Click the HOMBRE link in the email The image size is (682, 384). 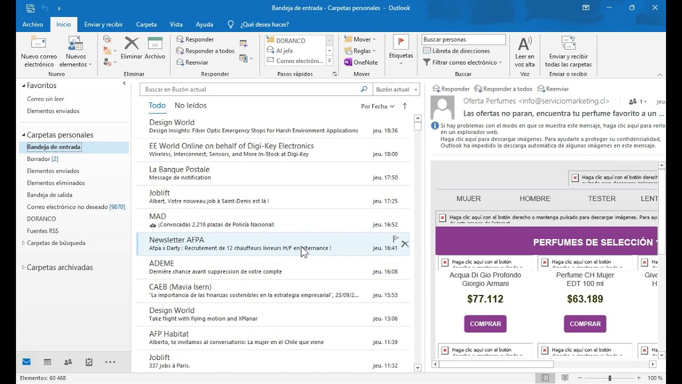(535, 198)
